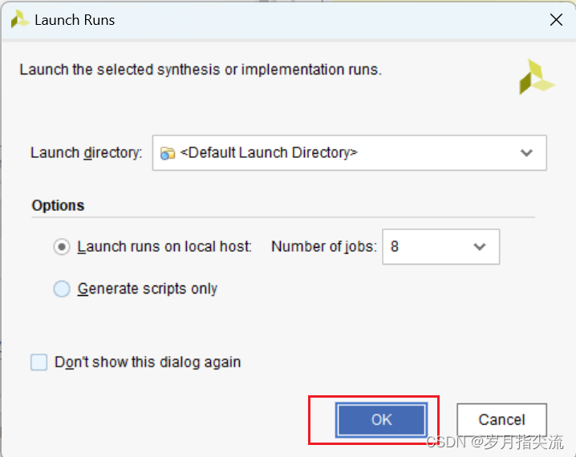Screen dimensions: 576x457
Task: Select the Launch runs on local host radio button
Action: pos(62,247)
